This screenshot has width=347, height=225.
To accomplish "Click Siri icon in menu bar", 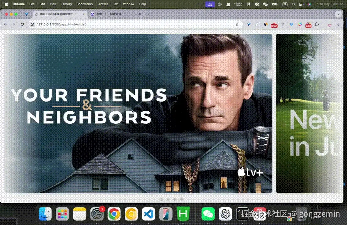I will pos(309,4).
